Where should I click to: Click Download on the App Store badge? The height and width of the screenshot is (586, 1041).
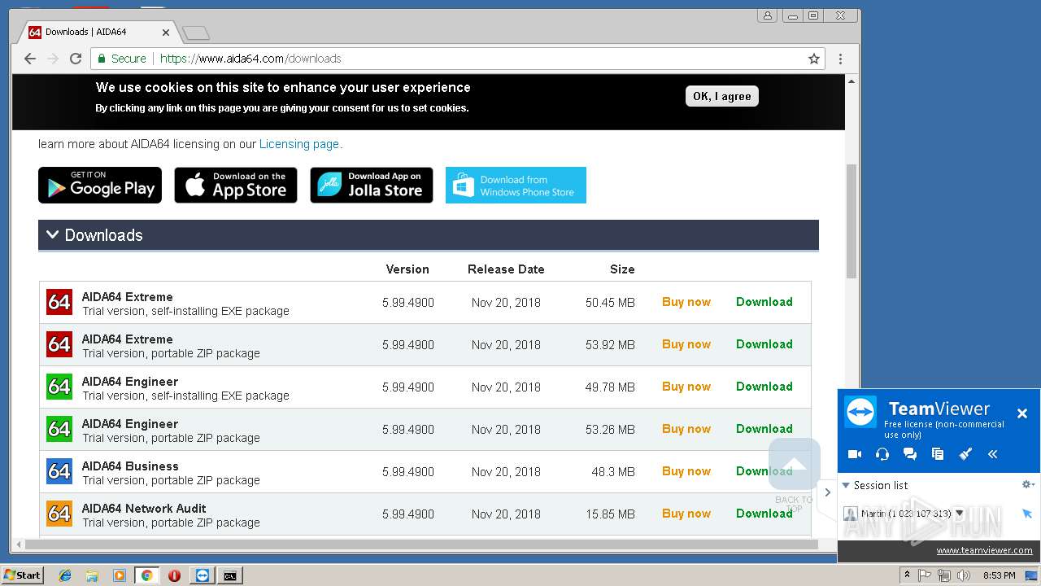[236, 186]
